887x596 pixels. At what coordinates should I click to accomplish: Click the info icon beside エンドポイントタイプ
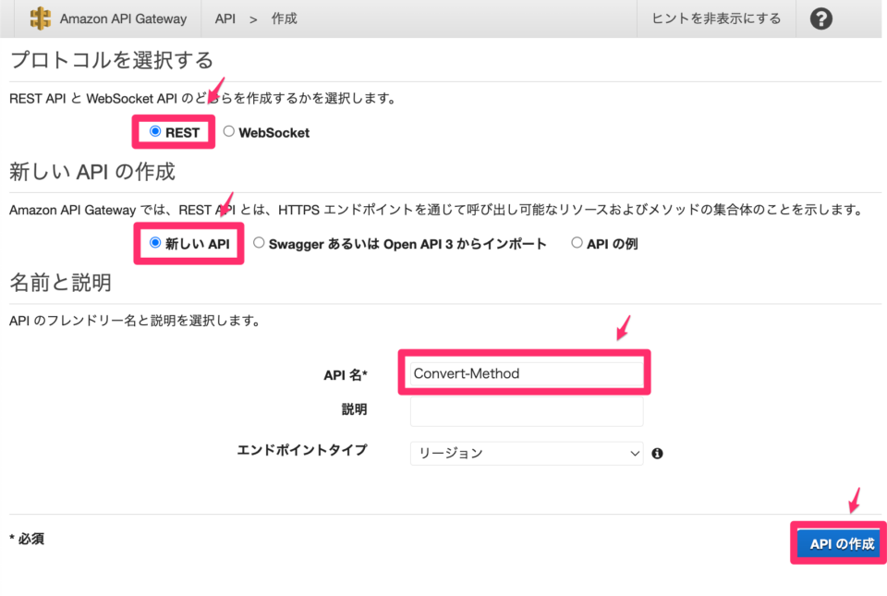click(x=657, y=453)
